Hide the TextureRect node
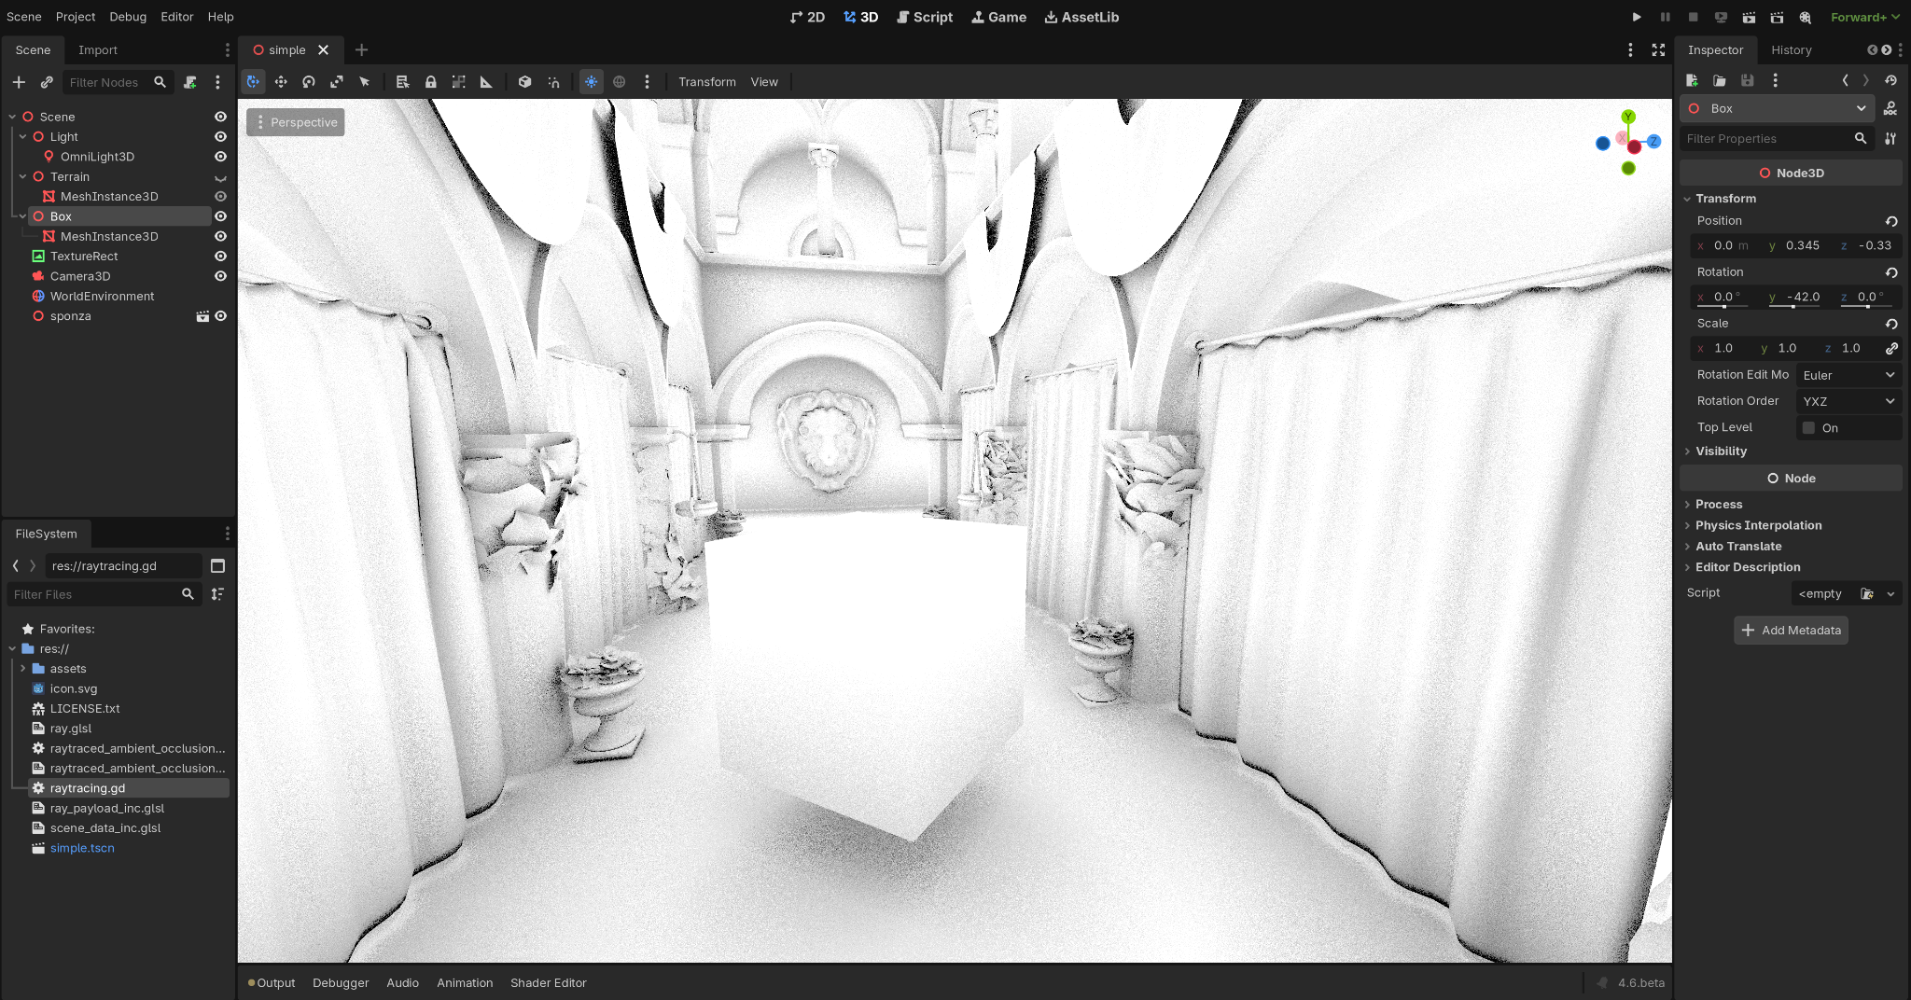This screenshot has height=1000, width=1911. point(220,257)
